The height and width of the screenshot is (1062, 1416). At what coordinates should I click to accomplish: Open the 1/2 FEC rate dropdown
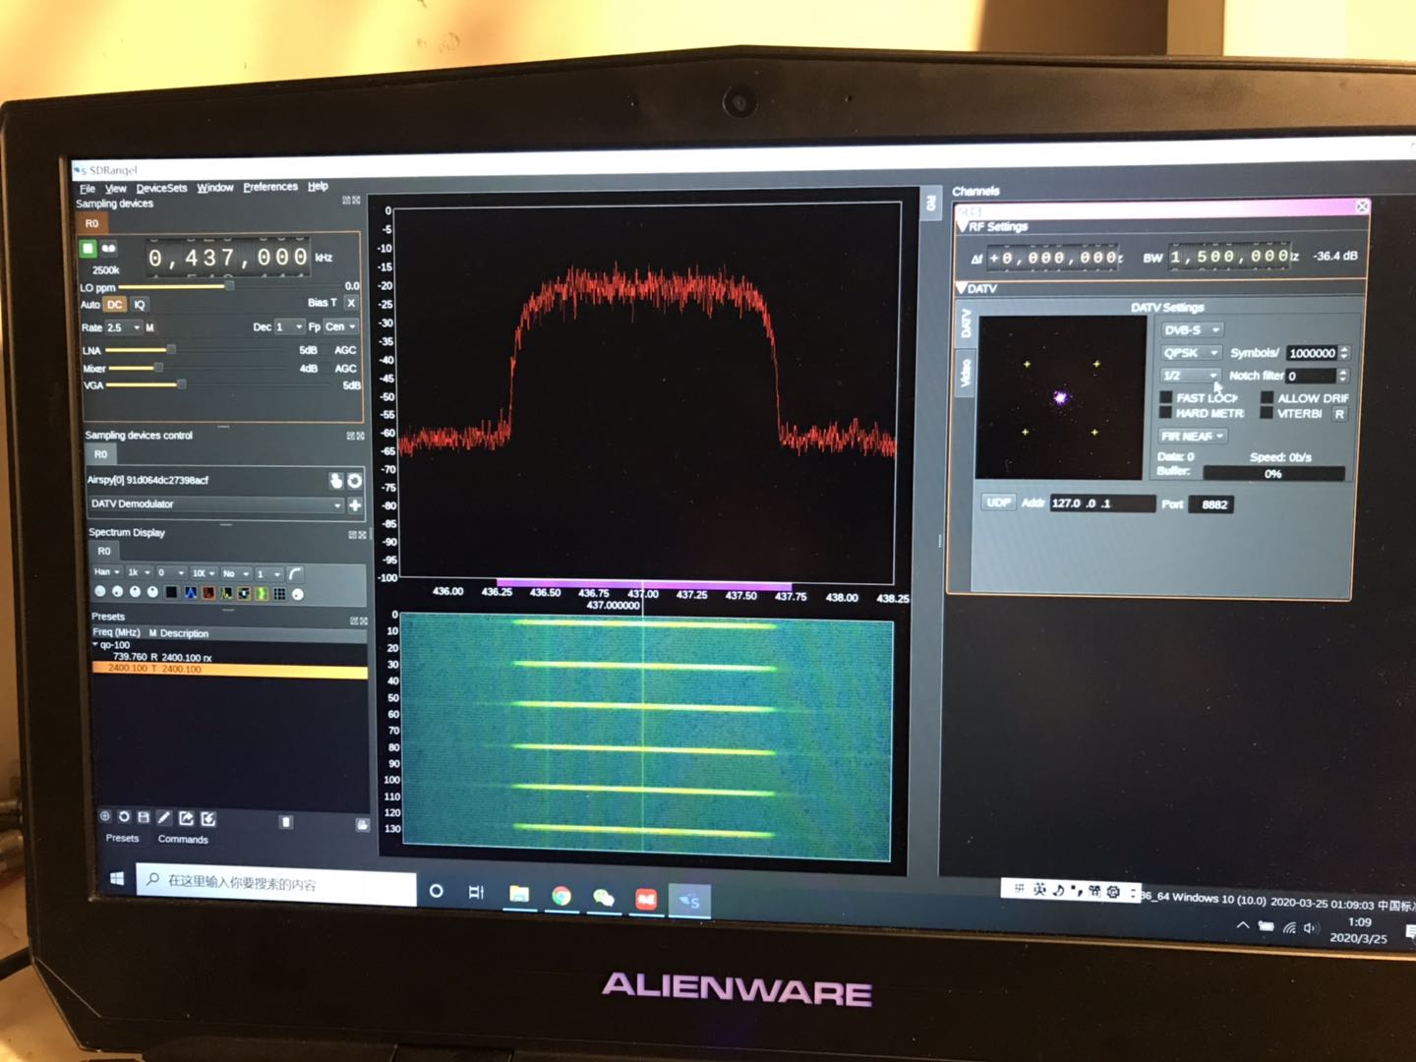pos(1190,376)
